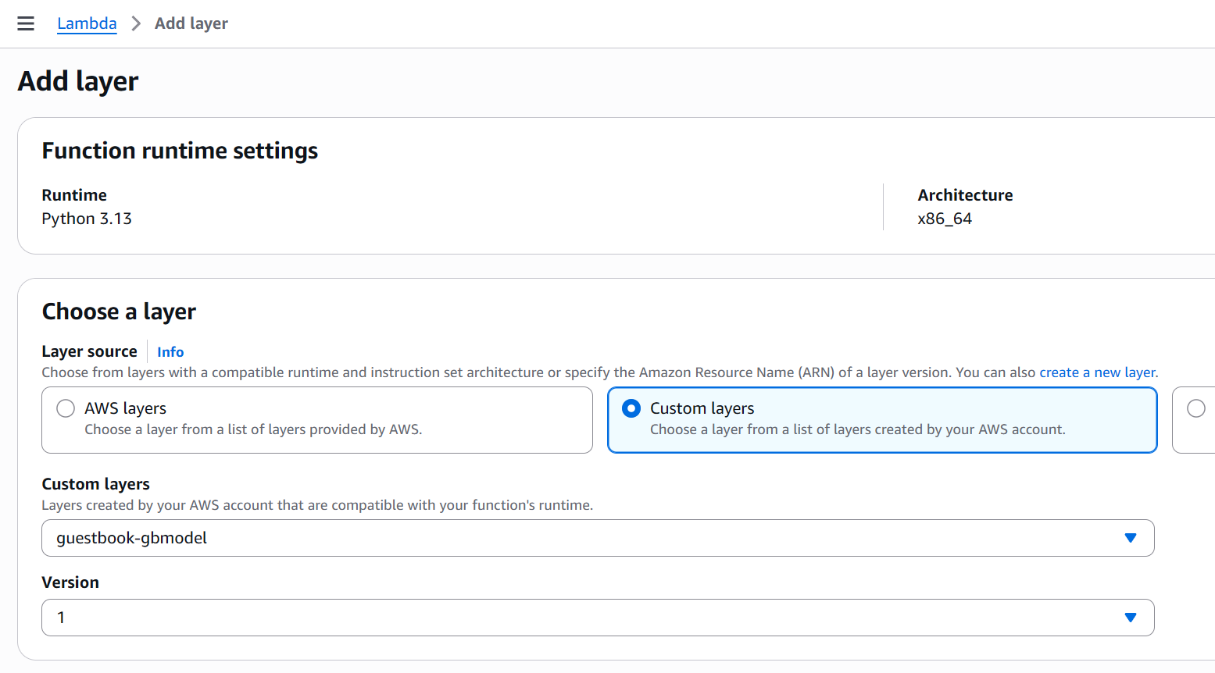
Task: Click the blue arrow in guestbook-gbmodel field
Action: tap(1130, 538)
